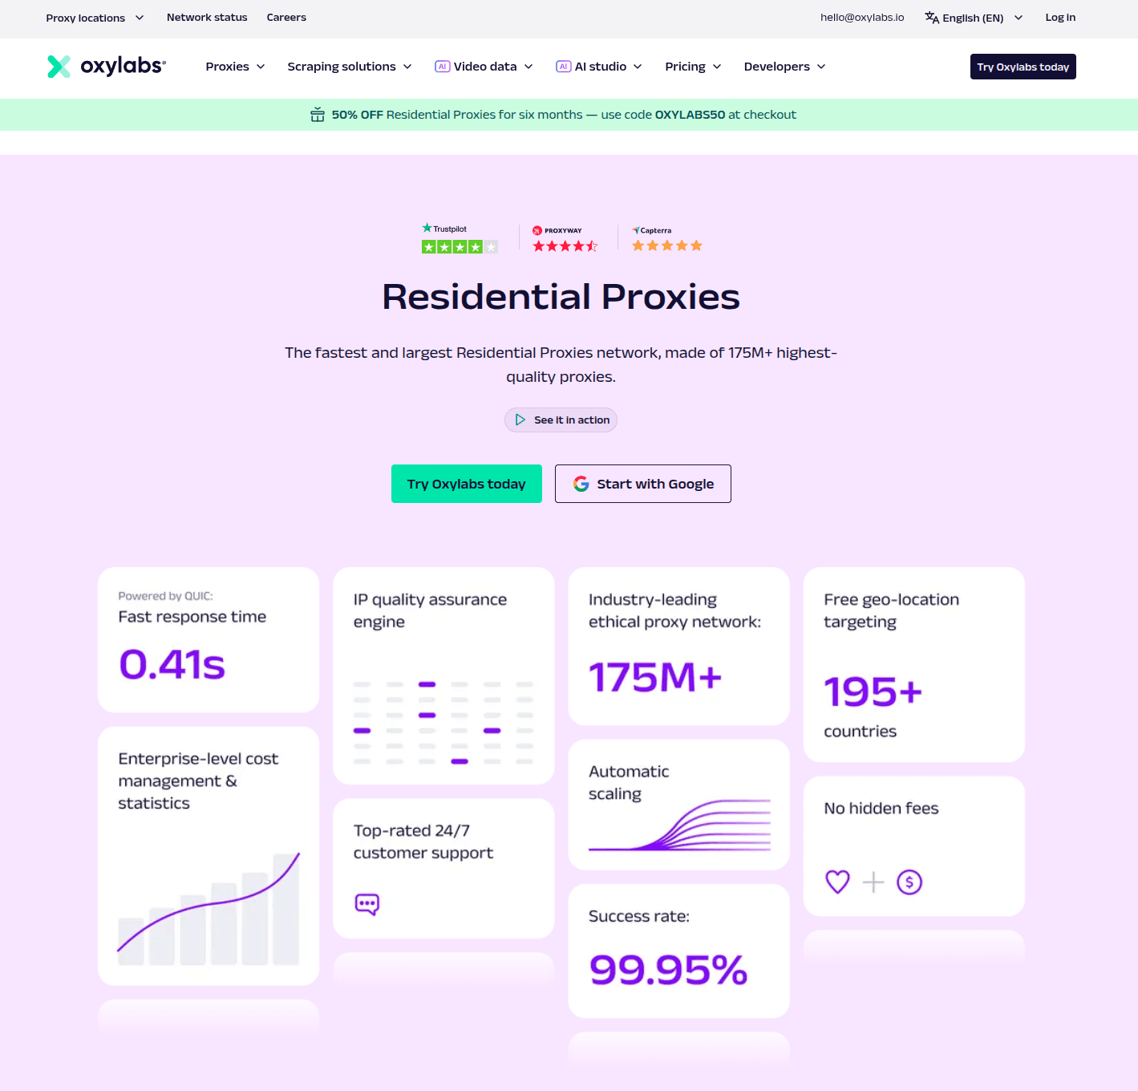Click the cost statistics bar chart
This screenshot has width=1138, height=1091.
[209, 909]
